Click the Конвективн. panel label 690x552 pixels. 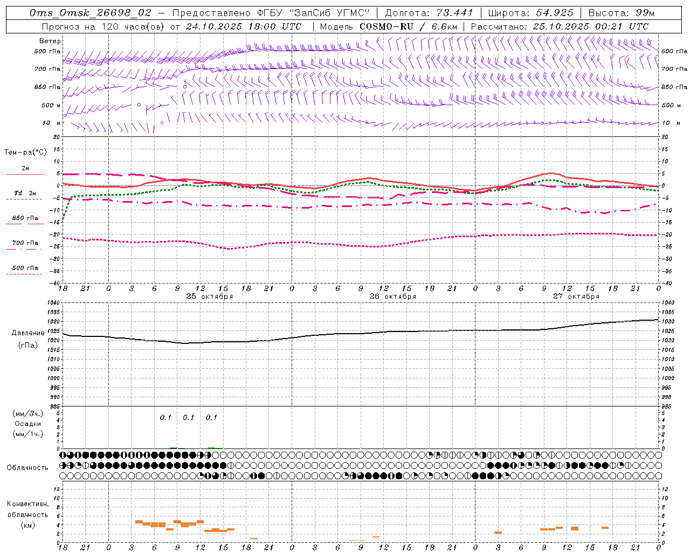(28, 504)
